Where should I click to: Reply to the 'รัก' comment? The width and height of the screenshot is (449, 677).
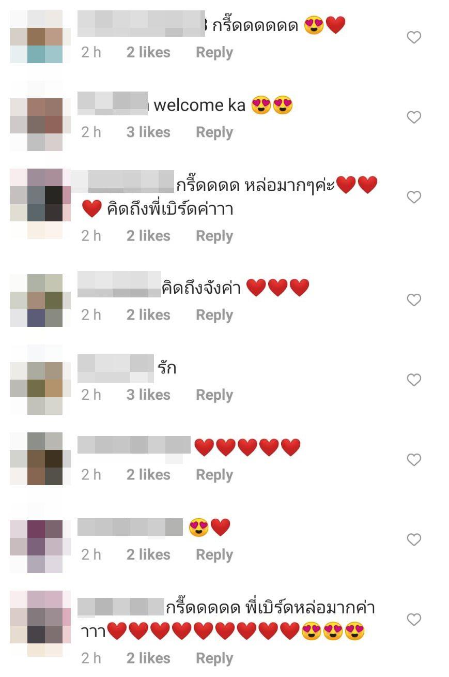pos(214,395)
